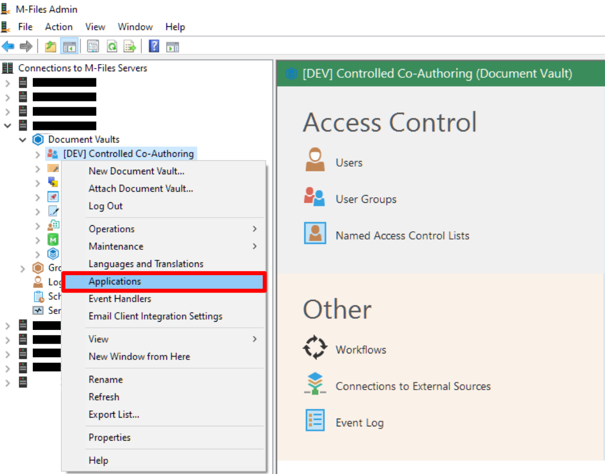This screenshot has height=474, width=605.
Task: Open the Event Log link
Action: 360,423
